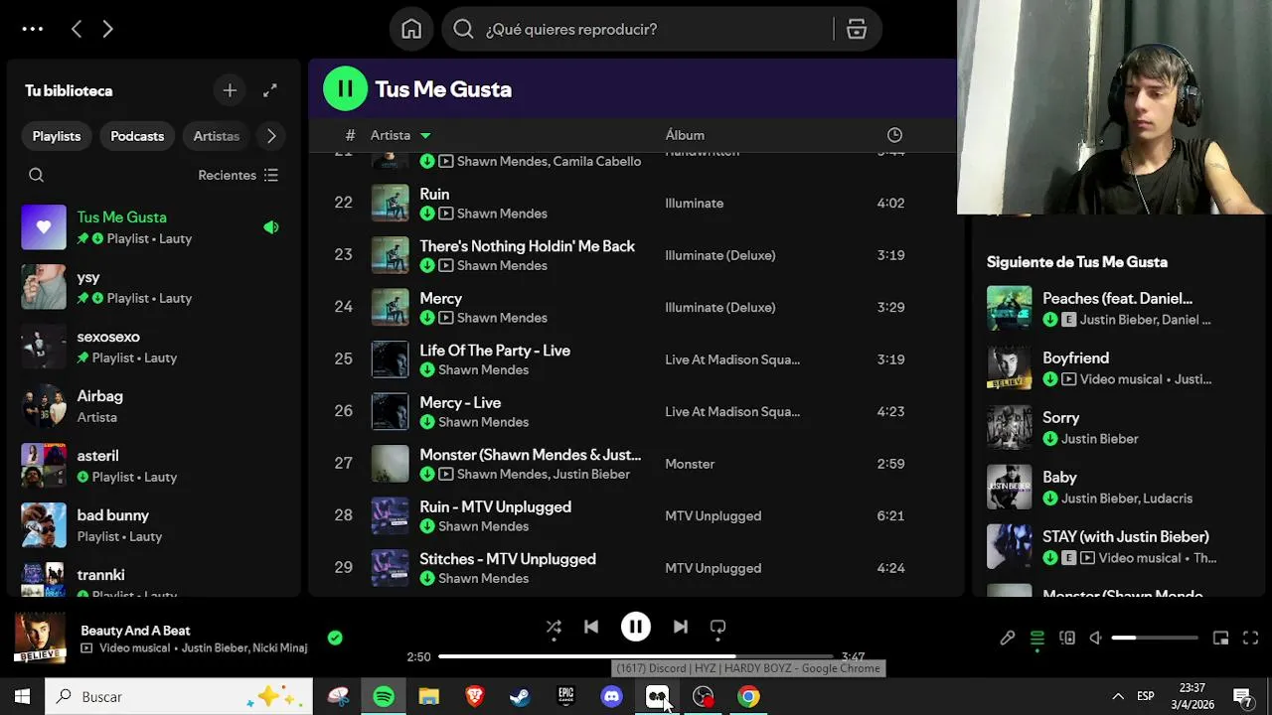1272x715 pixels.
Task: Toggle the queue view icon
Action: (x=1037, y=638)
